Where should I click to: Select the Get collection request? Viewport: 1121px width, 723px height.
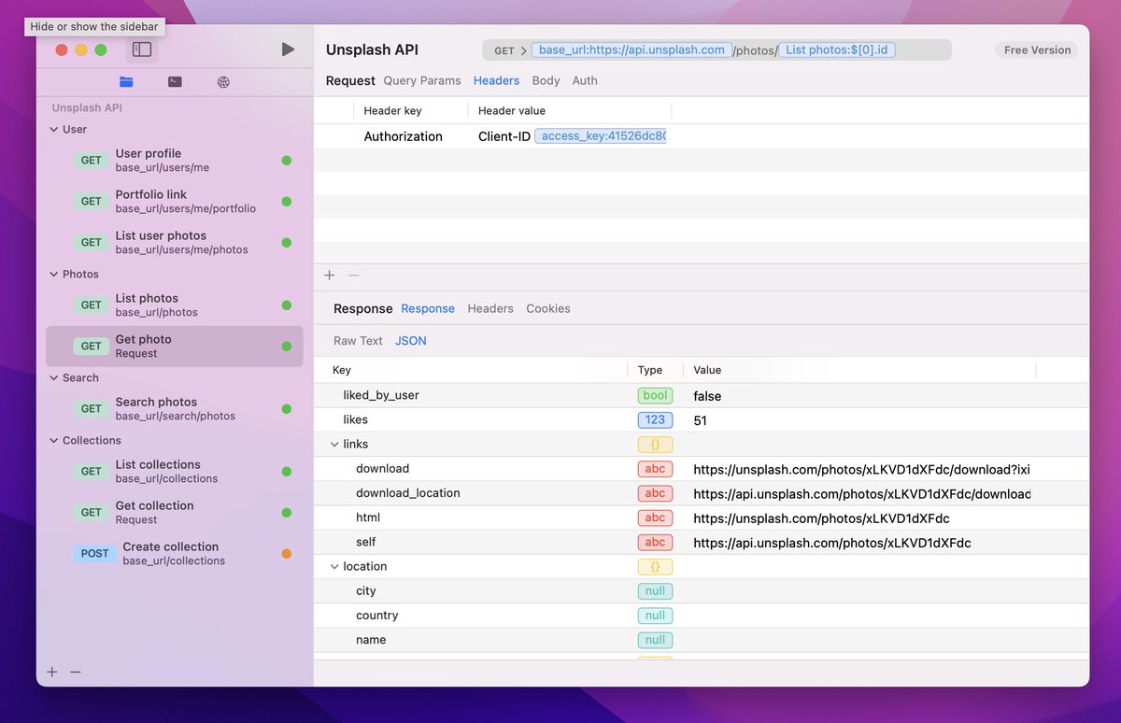[x=175, y=512]
